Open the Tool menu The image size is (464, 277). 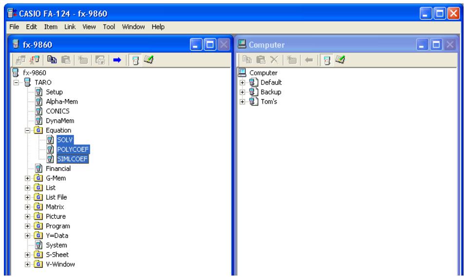[x=109, y=27]
